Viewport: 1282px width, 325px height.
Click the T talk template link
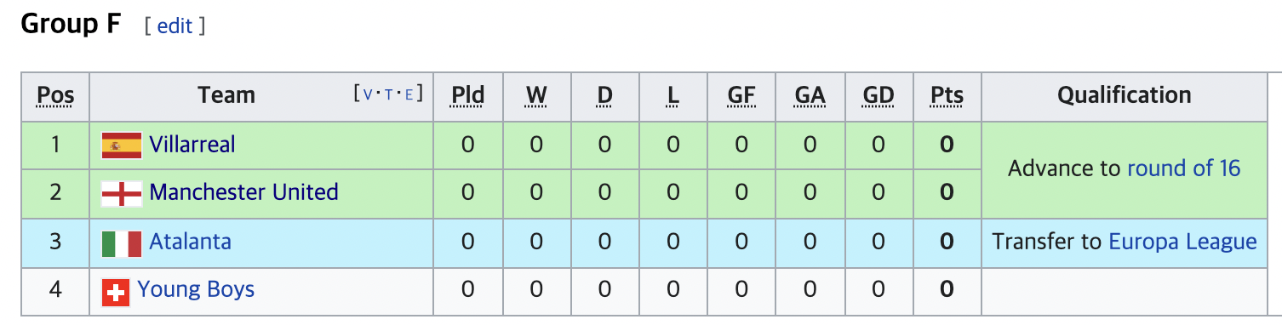[x=388, y=94]
